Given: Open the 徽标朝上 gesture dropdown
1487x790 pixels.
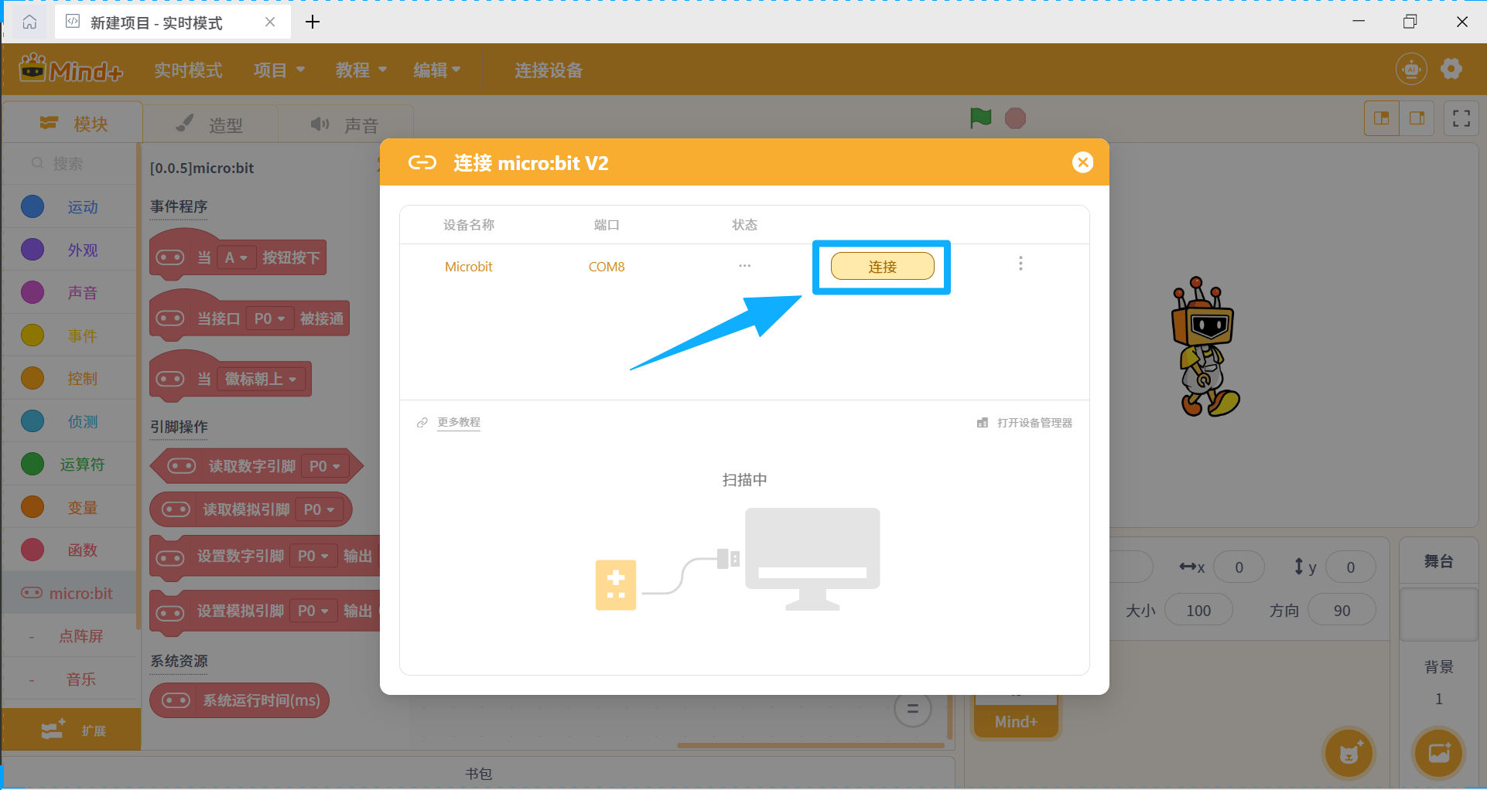Looking at the screenshot, I should coord(261,379).
